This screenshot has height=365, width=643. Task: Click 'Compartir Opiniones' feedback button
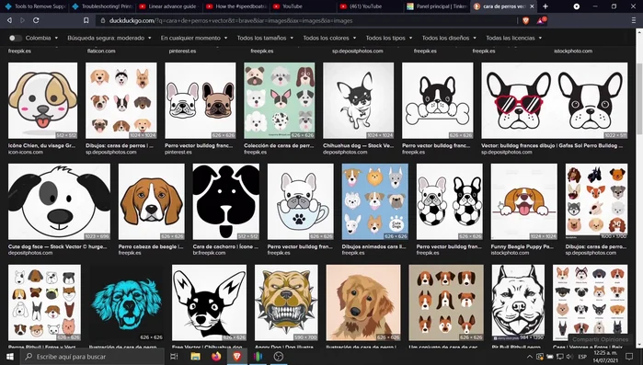click(x=600, y=339)
